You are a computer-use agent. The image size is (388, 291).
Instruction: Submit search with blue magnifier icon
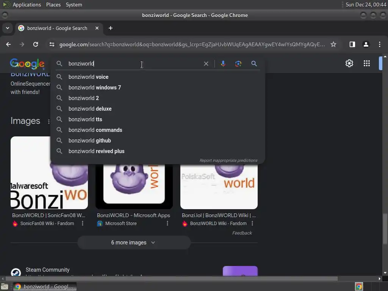254,64
